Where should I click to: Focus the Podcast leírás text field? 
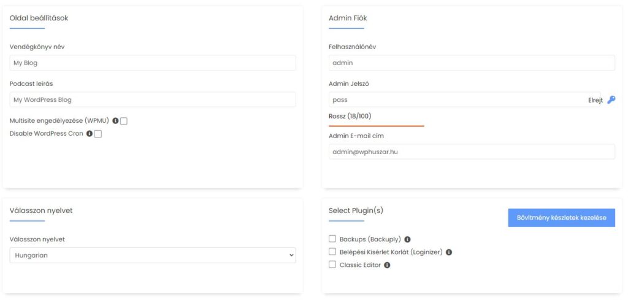[153, 99]
